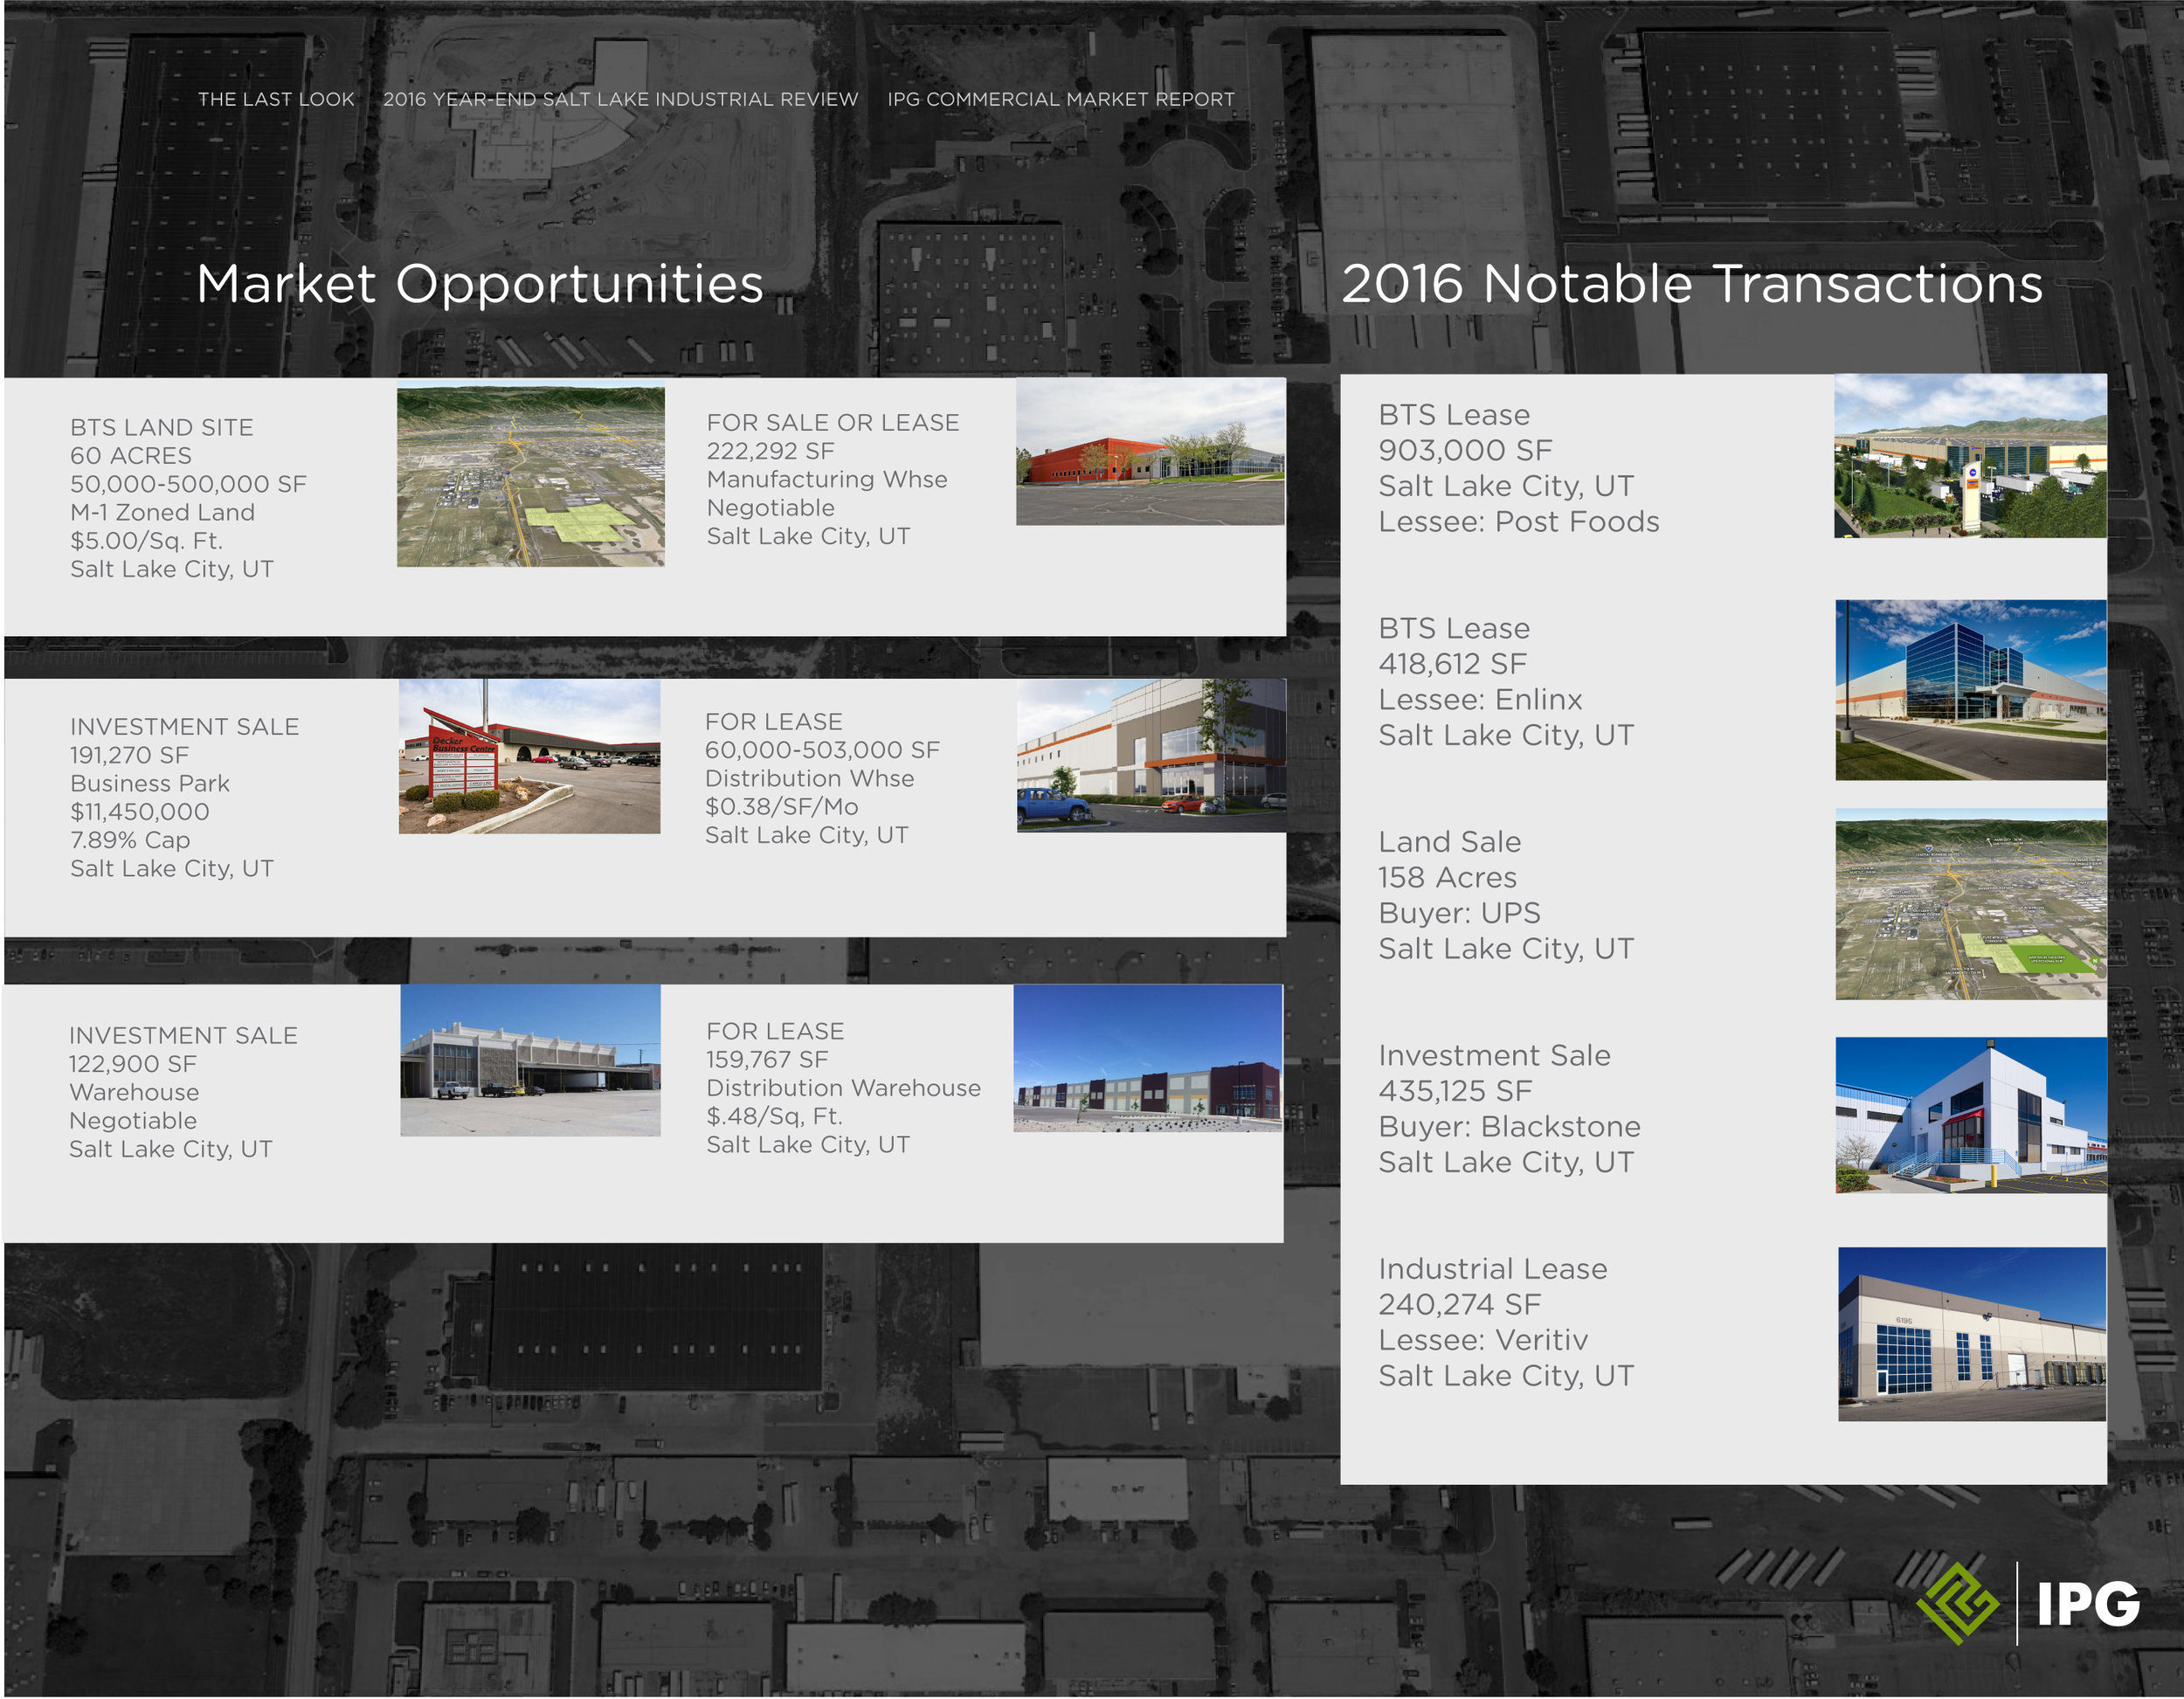Screen dimensions: 2184x1699
Task: Click 'Lessee: Veritiv' text
Action: pos(1483,1340)
